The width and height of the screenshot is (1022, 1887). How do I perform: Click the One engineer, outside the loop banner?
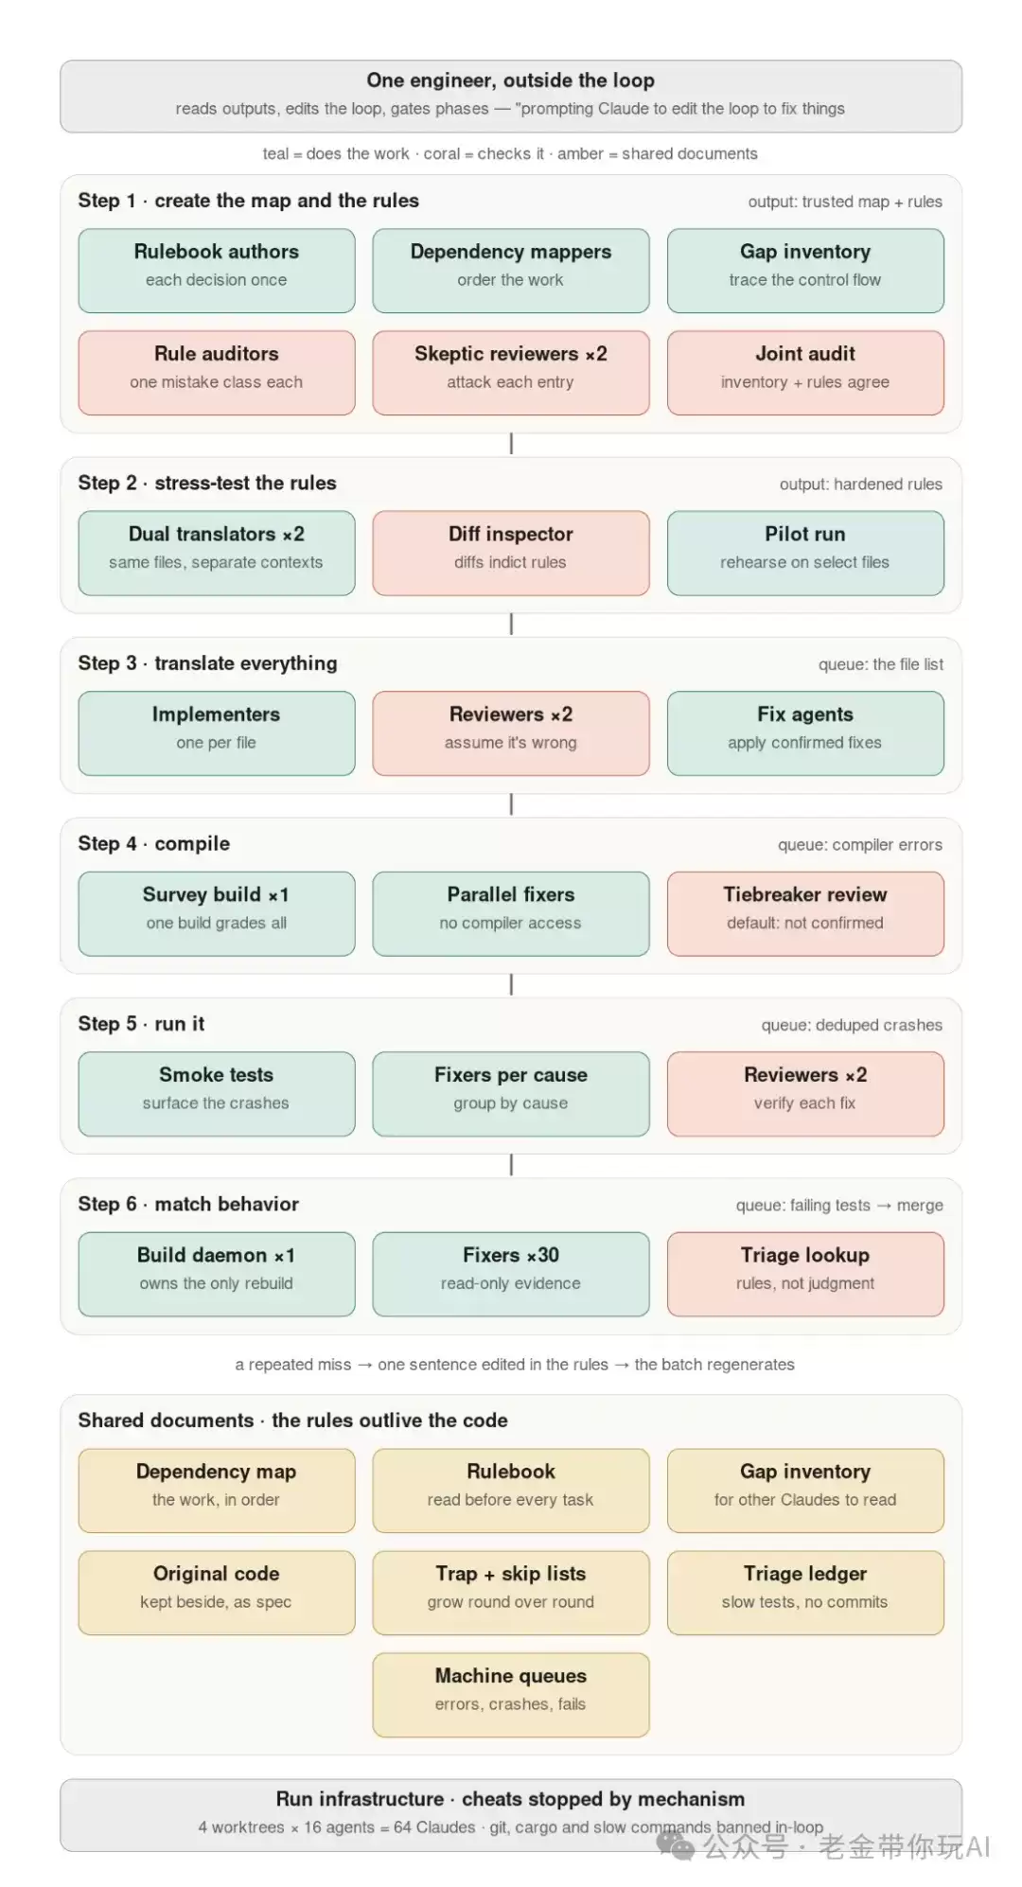[511, 97]
